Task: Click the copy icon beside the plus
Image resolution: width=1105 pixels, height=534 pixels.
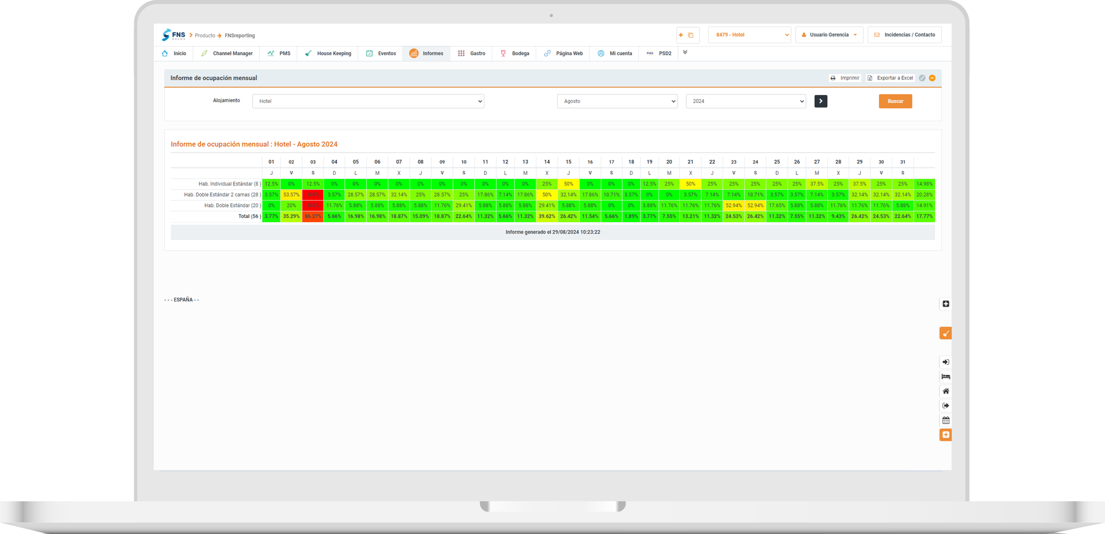Action: (691, 35)
